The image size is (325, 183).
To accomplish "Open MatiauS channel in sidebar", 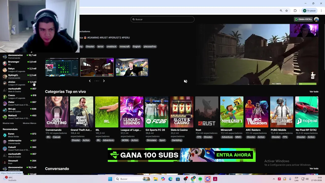I will coord(20,117).
